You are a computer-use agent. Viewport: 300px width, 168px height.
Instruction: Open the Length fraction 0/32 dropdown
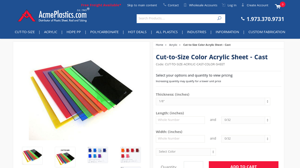pyautogui.click(x=246, y=120)
